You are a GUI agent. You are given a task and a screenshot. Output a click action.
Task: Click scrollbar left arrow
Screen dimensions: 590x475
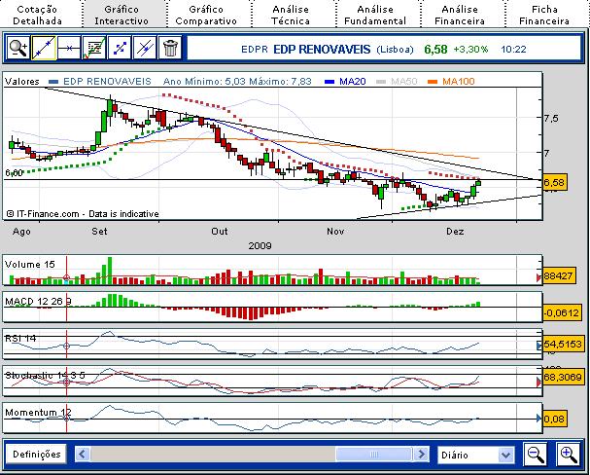(83, 455)
